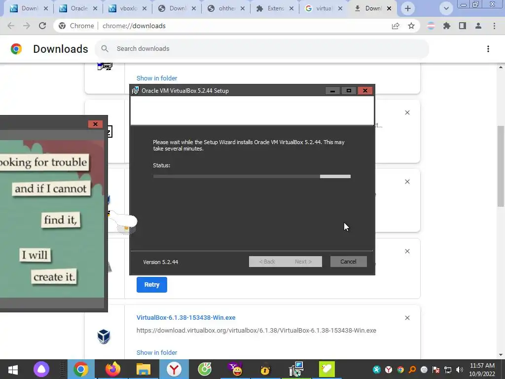
Task: Click the Retry download button
Action: point(152,285)
